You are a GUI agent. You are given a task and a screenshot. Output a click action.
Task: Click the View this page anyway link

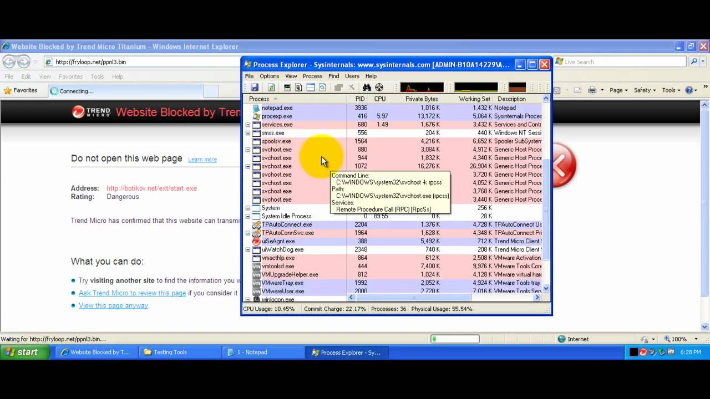113,305
